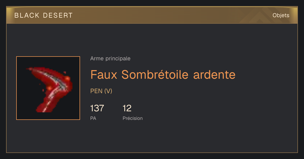Click empty dark area below the stats
Viewport: 304px width, 159px height.
[x=152, y=138]
